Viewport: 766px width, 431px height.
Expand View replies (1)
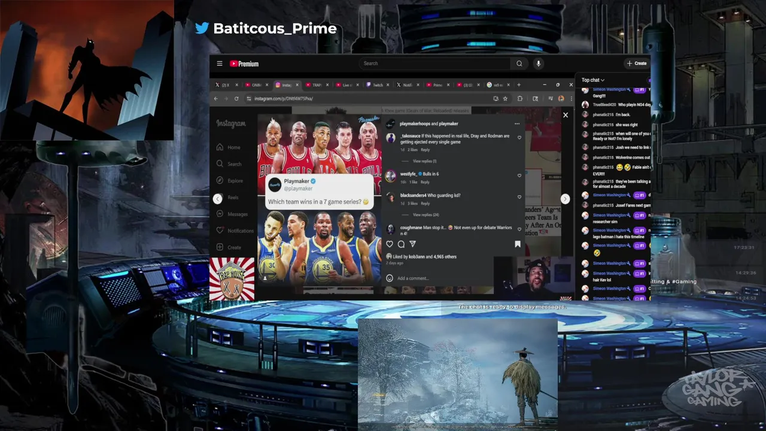coord(425,161)
